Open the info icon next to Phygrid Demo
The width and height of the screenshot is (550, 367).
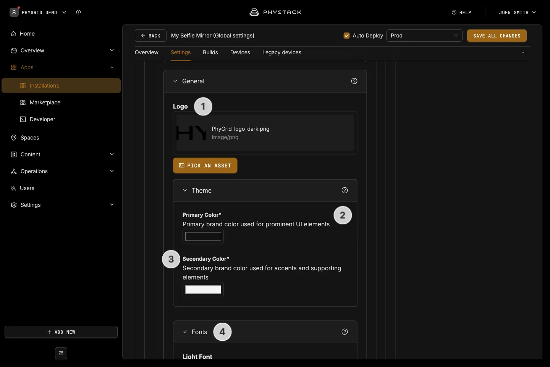(x=78, y=12)
